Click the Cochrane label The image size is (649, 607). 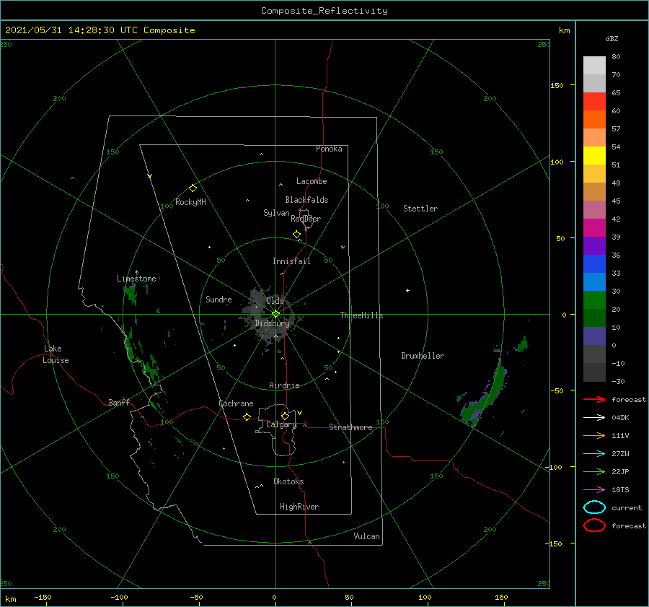tap(236, 403)
